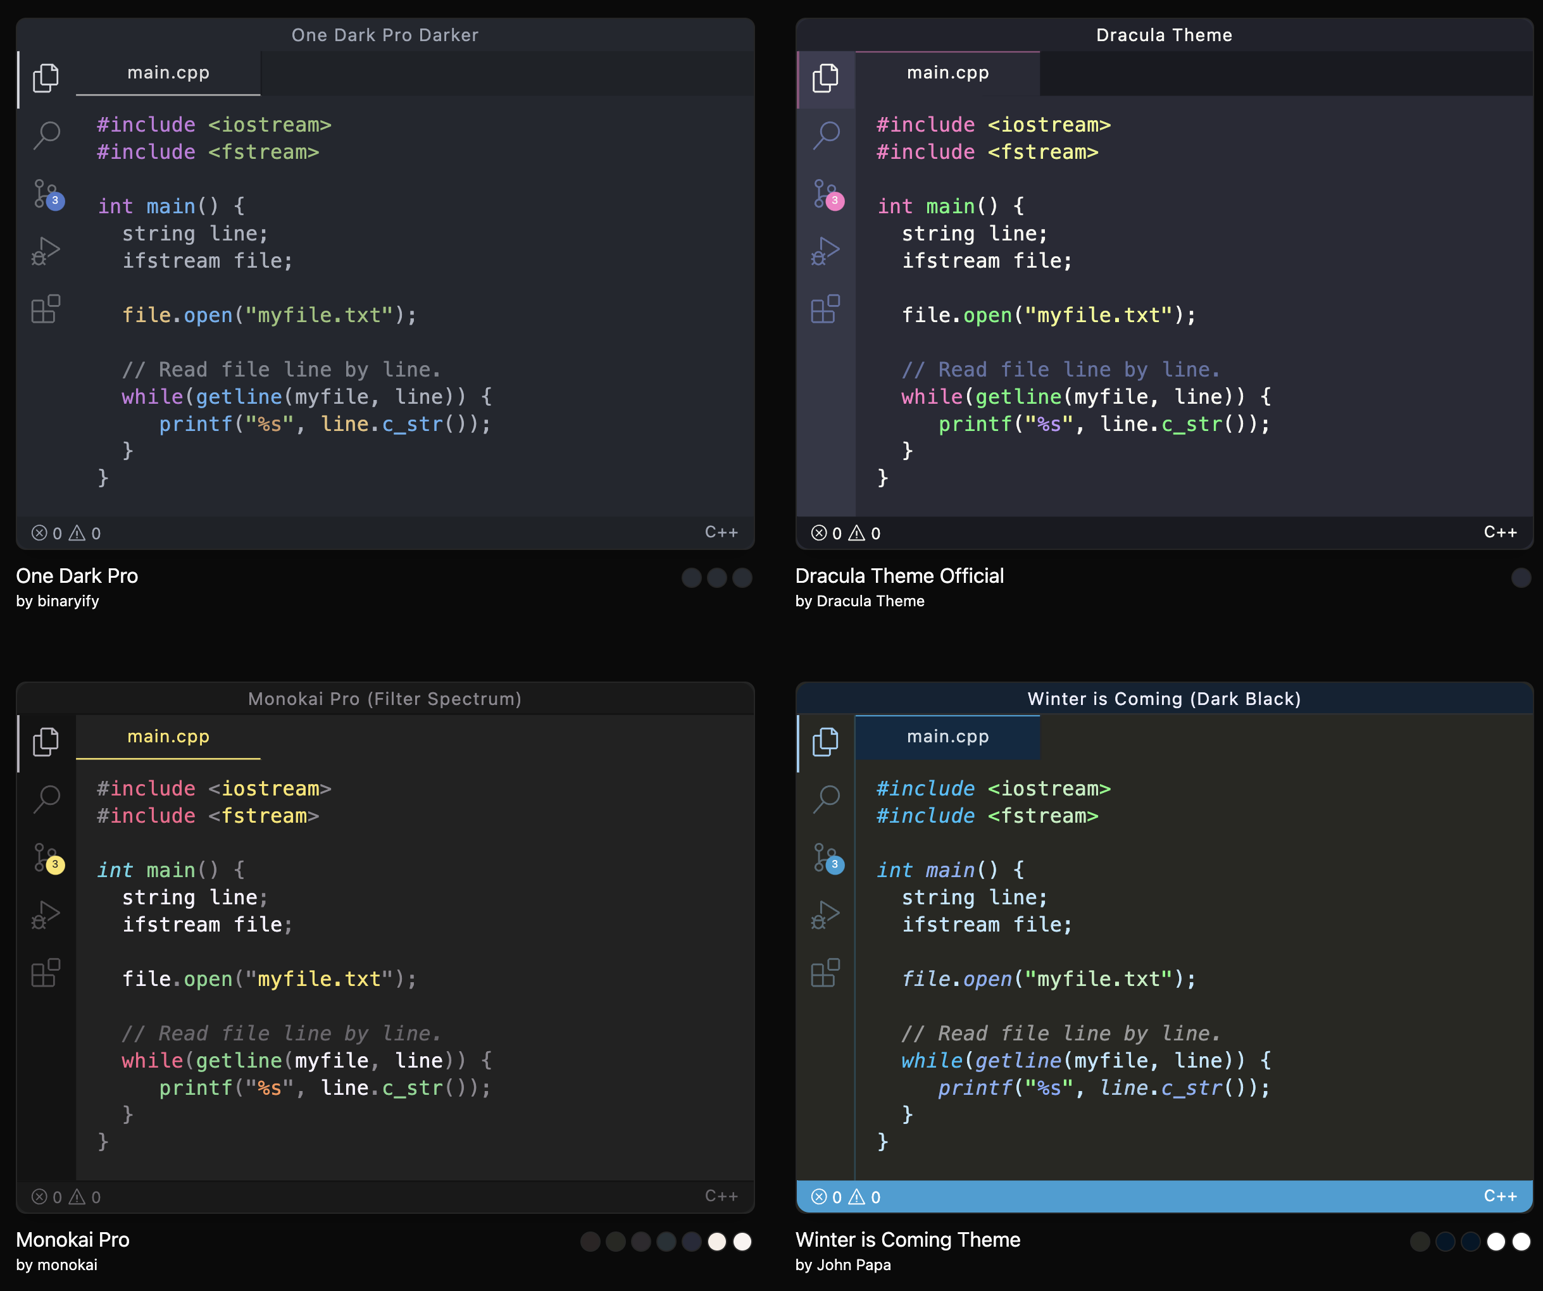Screen dimensions: 1543x1291
Task: Select main.cpp tab in One Dark Pro Darker preview
Action: [x=168, y=73]
